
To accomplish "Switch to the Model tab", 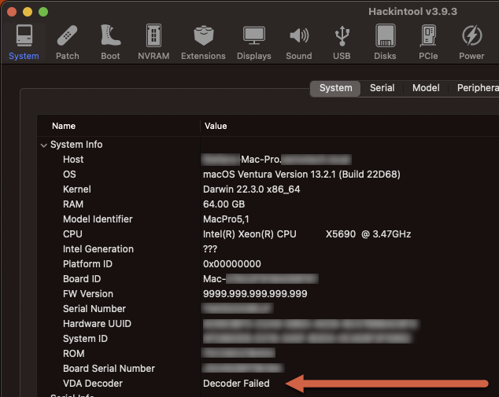I will click(426, 88).
